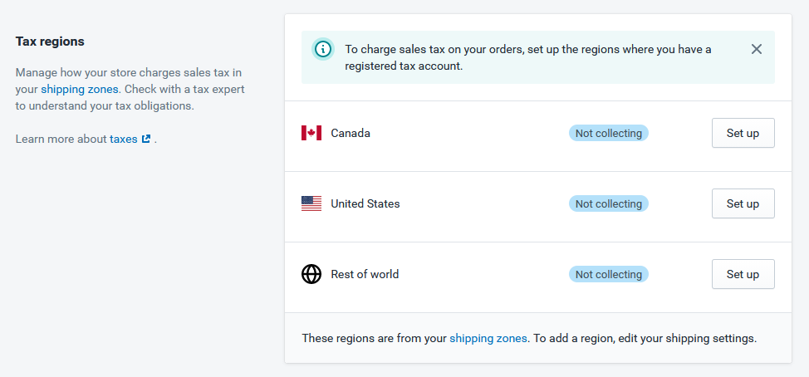
Task: Select the Rest of world region label
Action: (365, 274)
